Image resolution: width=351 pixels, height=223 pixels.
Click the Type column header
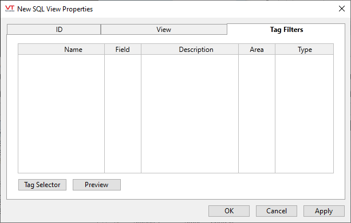click(304, 49)
